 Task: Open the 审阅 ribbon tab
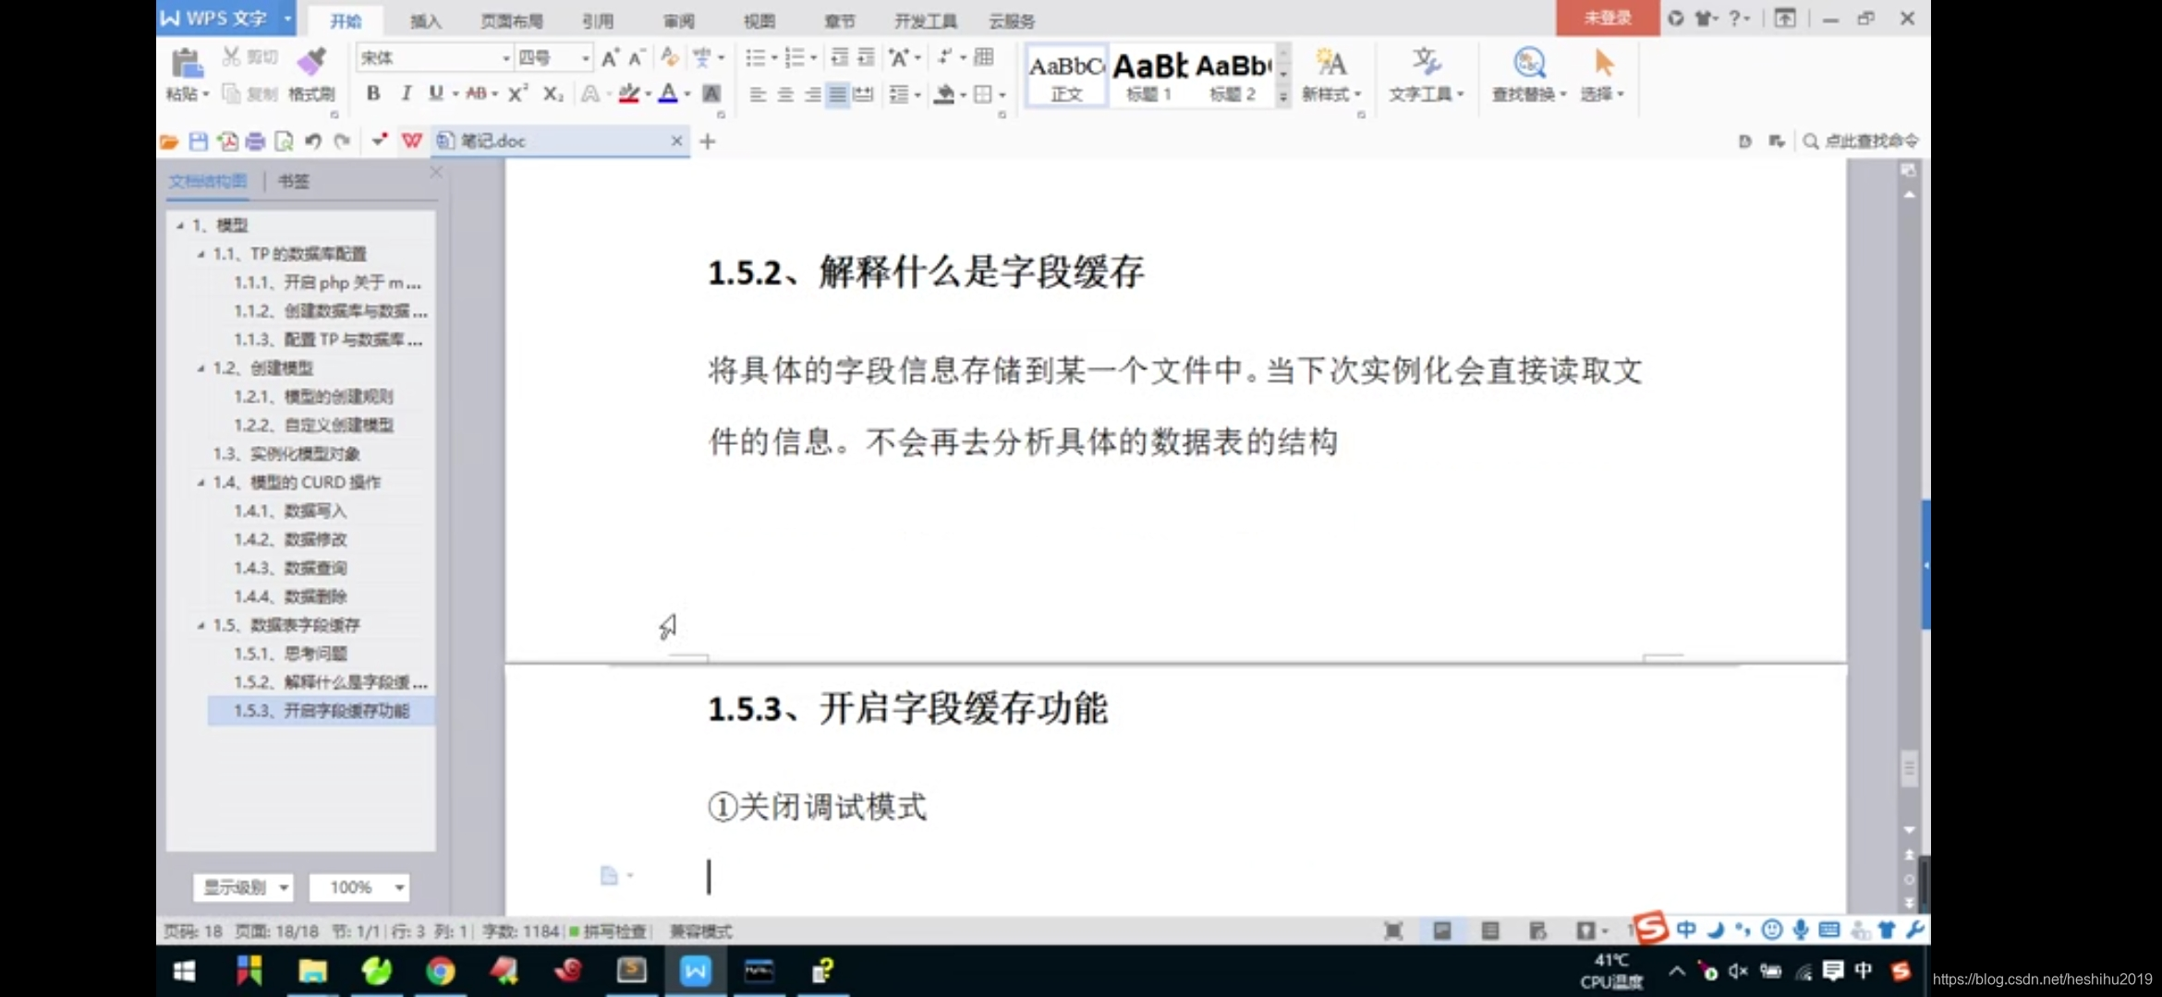click(x=678, y=20)
